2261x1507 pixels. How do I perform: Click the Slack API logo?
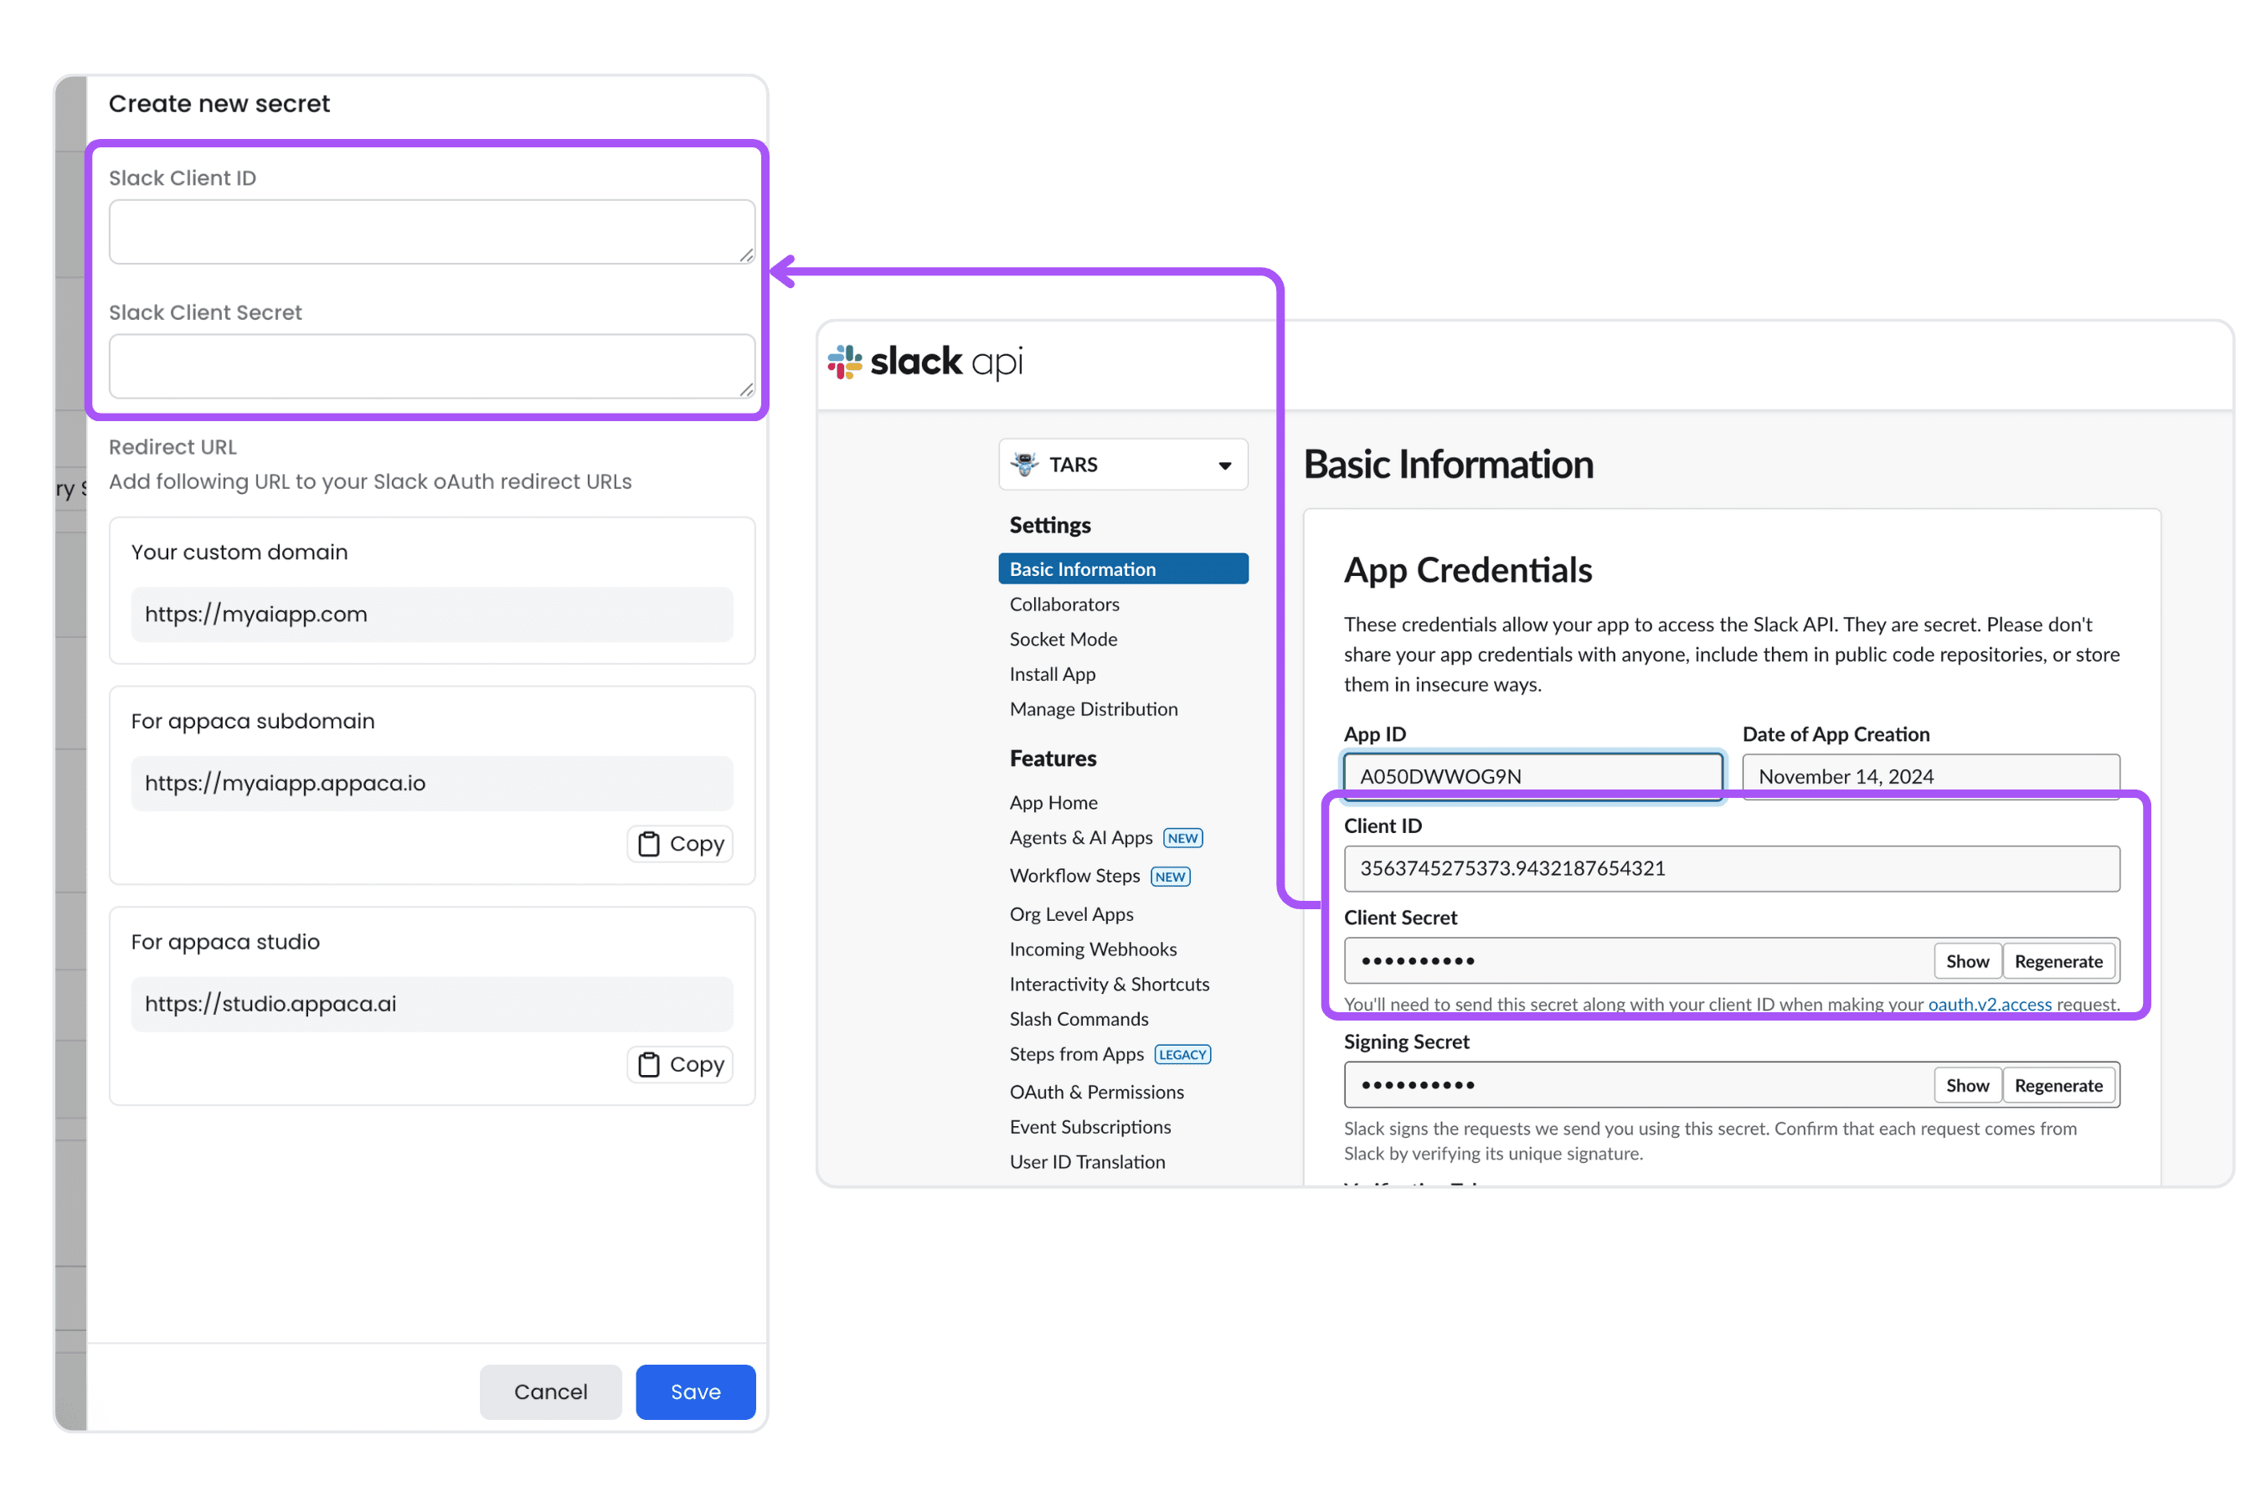point(924,363)
